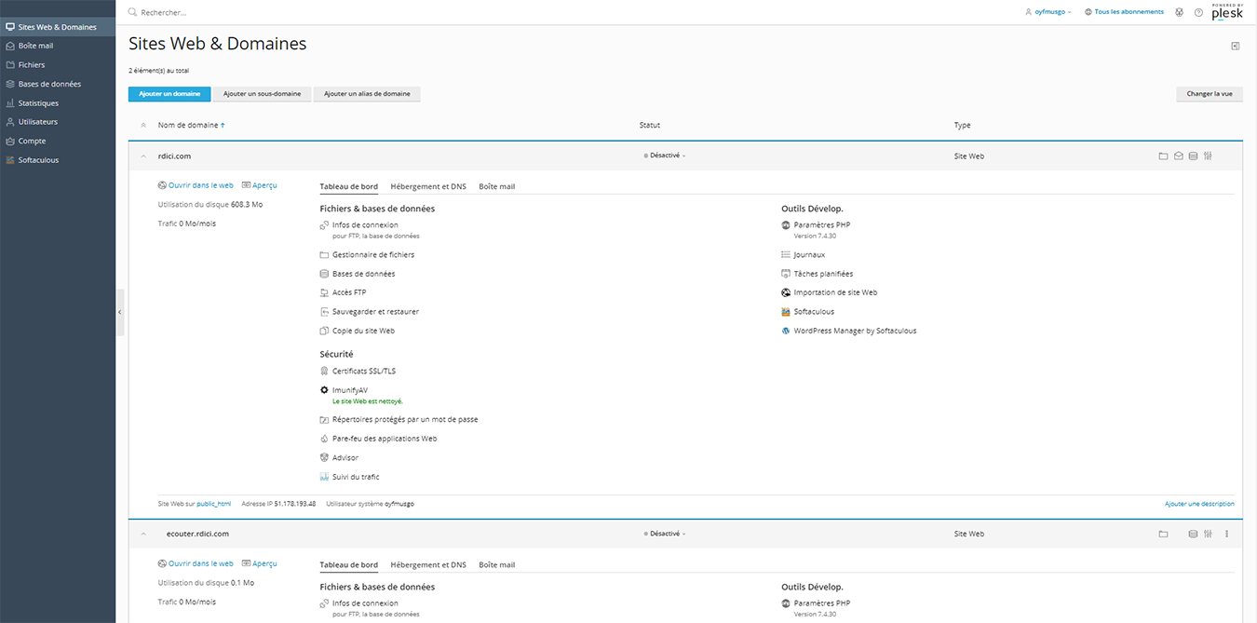
Task: Open the three-dot menu for ecouter.rdici.com
Action: click(1226, 535)
